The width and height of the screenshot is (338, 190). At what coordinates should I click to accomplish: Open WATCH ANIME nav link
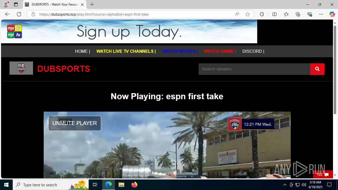[220, 51]
